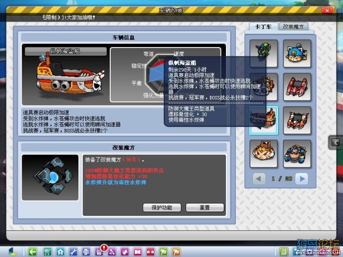343x257 pixels.
Task: Open the pink book icon
Action: tap(138, 252)
